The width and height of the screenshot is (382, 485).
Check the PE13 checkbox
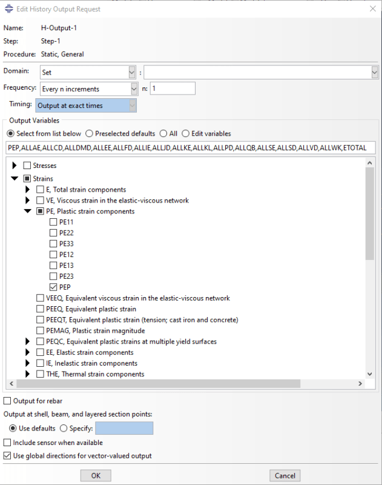pyautogui.click(x=53, y=265)
